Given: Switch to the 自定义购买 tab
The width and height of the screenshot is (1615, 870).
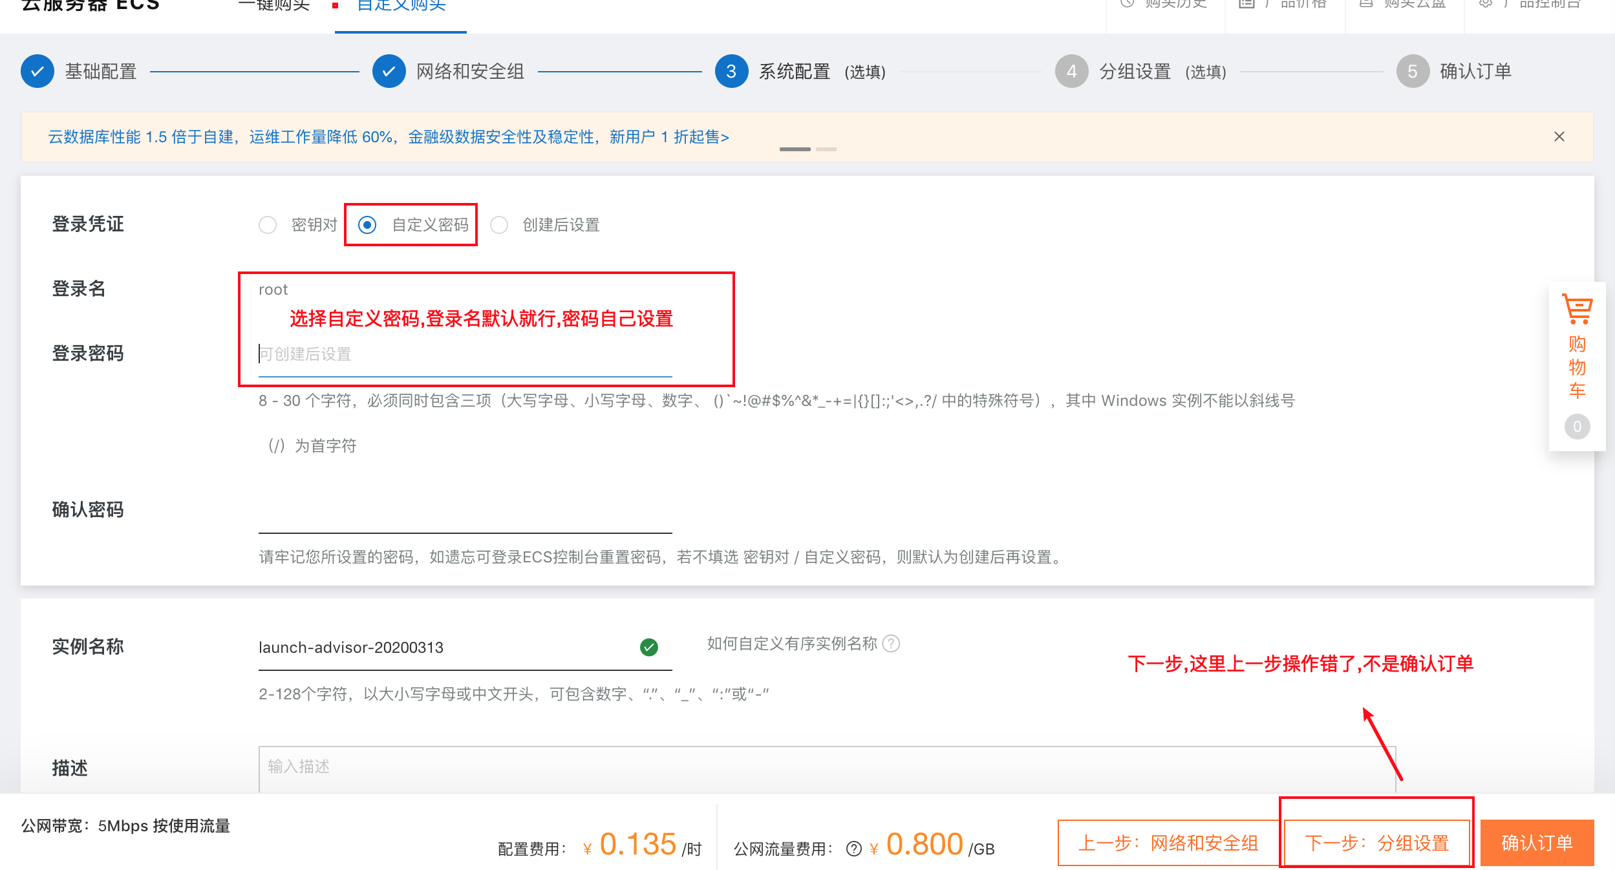Looking at the screenshot, I should (x=401, y=6).
